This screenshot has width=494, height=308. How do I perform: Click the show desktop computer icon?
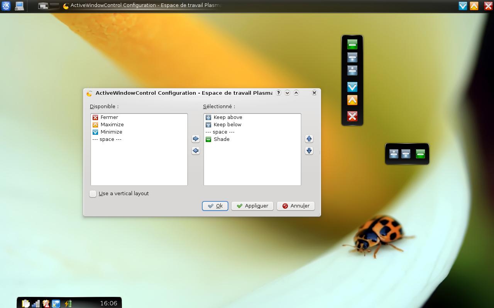(19, 6)
